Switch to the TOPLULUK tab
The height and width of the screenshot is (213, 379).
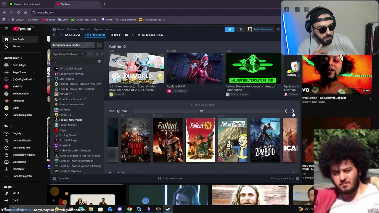119,35
